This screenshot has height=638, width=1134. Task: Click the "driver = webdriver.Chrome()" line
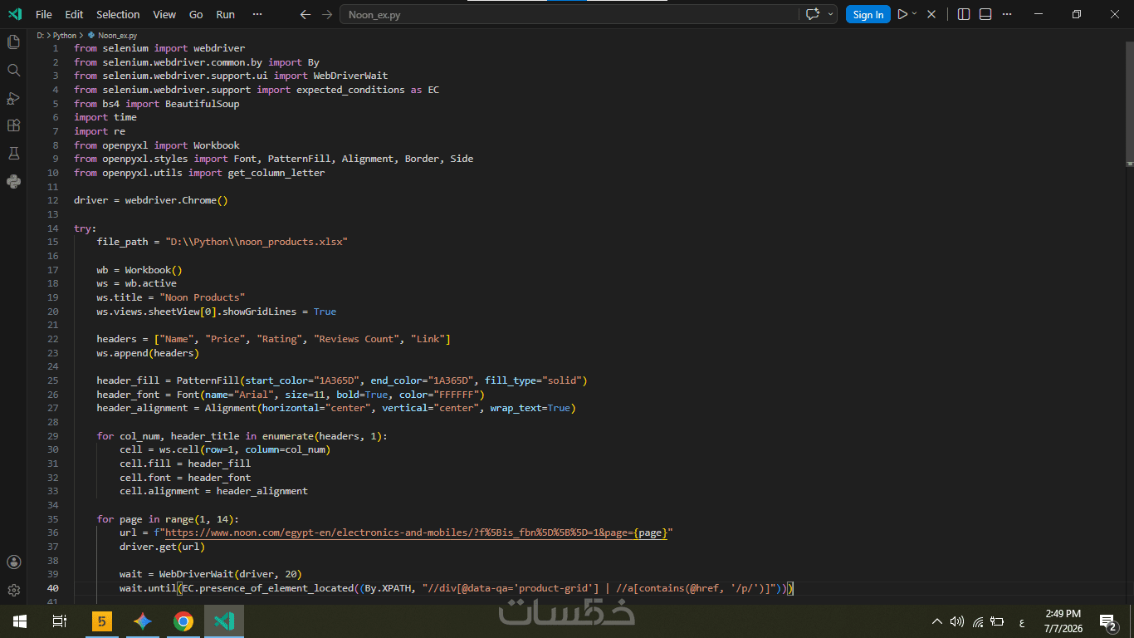click(x=150, y=200)
